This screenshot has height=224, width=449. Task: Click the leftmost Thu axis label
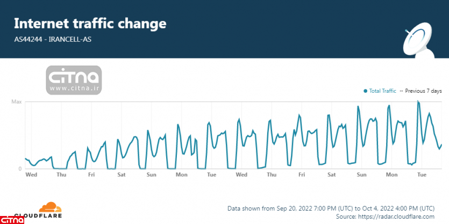coord(61,175)
